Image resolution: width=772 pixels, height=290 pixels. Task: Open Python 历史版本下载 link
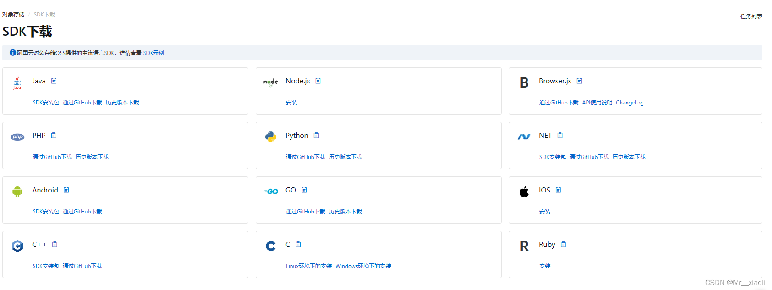tap(346, 157)
